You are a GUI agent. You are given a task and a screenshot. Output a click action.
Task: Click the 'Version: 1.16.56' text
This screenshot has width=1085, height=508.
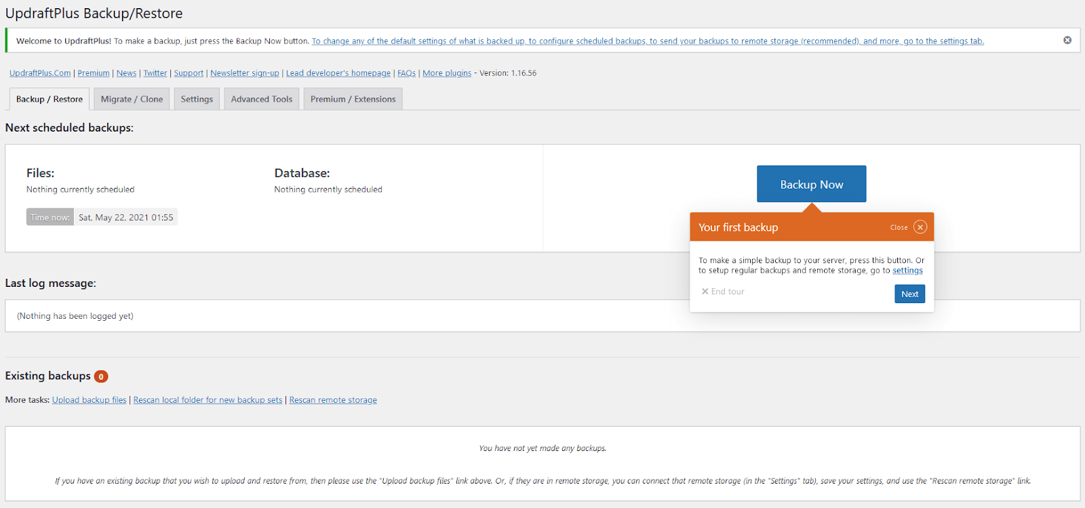(x=508, y=73)
